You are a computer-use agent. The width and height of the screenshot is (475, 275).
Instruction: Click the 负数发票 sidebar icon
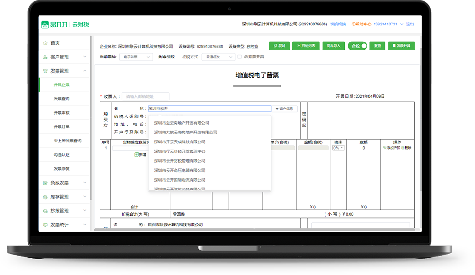coord(45,183)
